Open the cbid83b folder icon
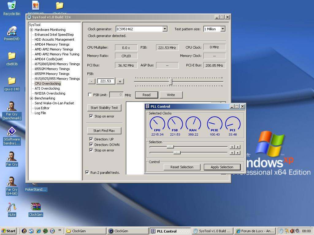Screen dimensions: 314x235 point(12,58)
